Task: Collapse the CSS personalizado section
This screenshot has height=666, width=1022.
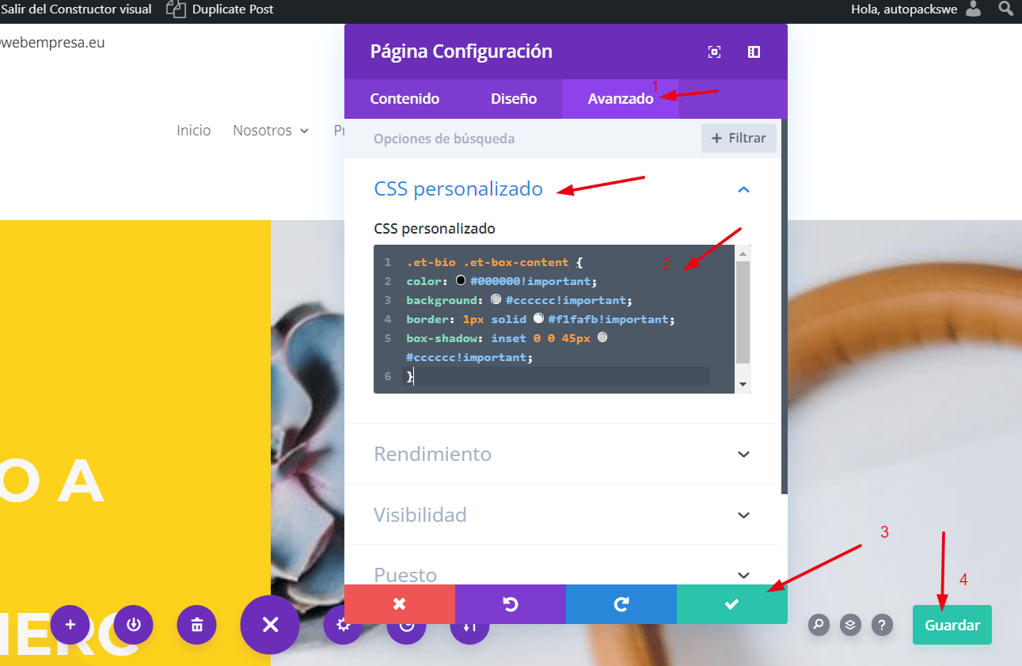Action: [743, 189]
